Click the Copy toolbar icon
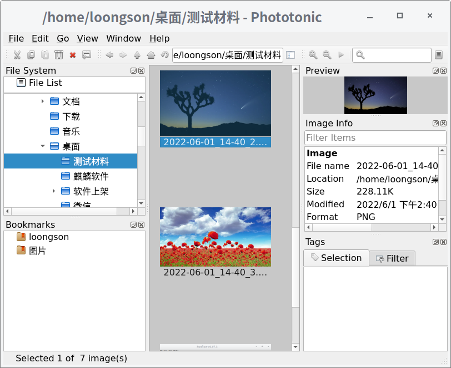The width and height of the screenshot is (451, 368). (x=31, y=55)
